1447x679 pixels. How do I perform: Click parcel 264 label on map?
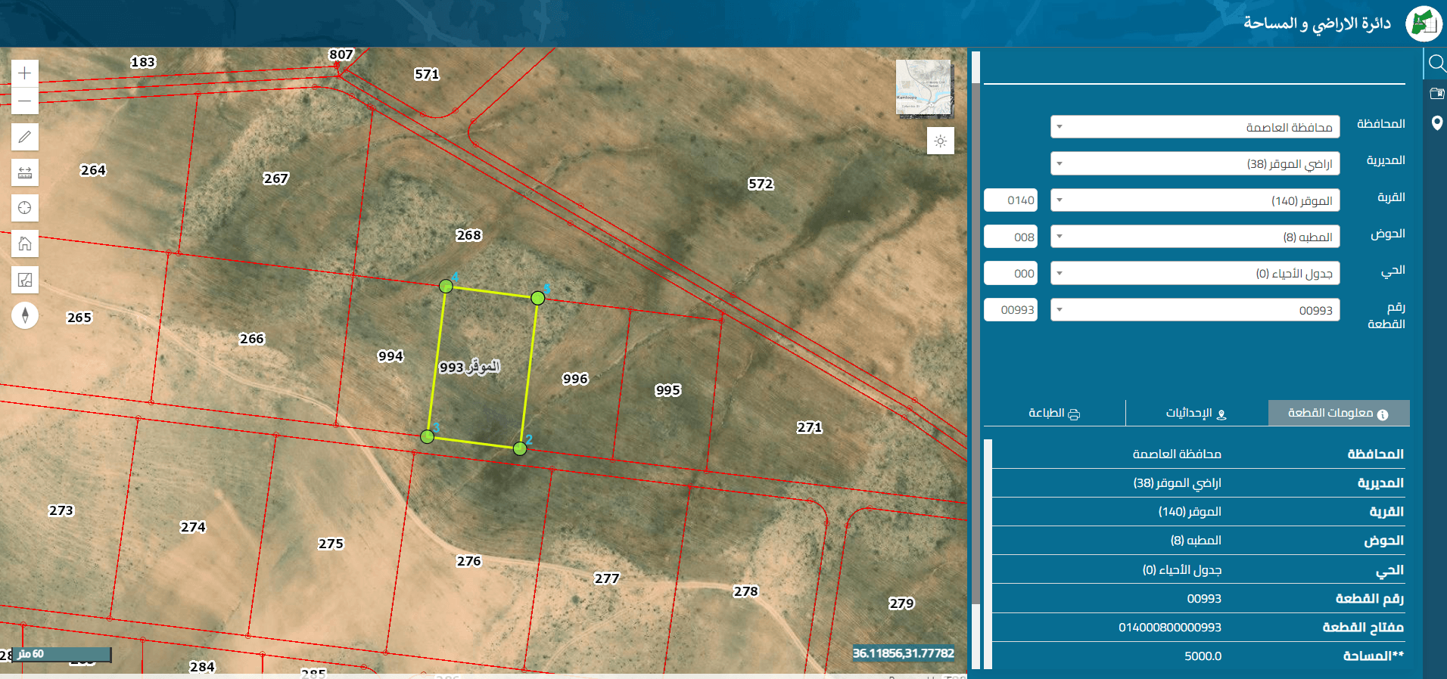tap(93, 170)
